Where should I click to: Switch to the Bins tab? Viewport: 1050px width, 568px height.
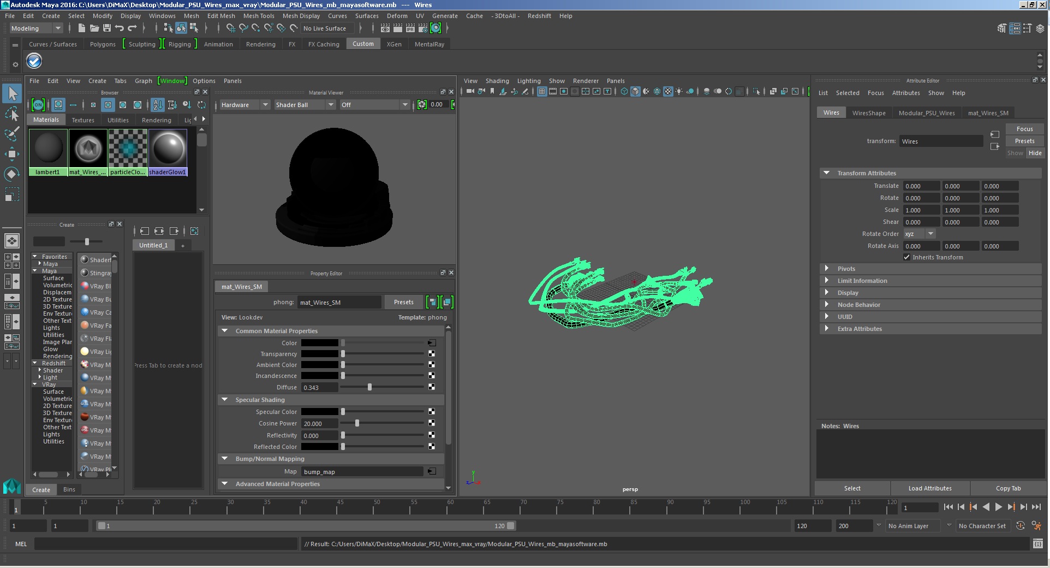69,489
